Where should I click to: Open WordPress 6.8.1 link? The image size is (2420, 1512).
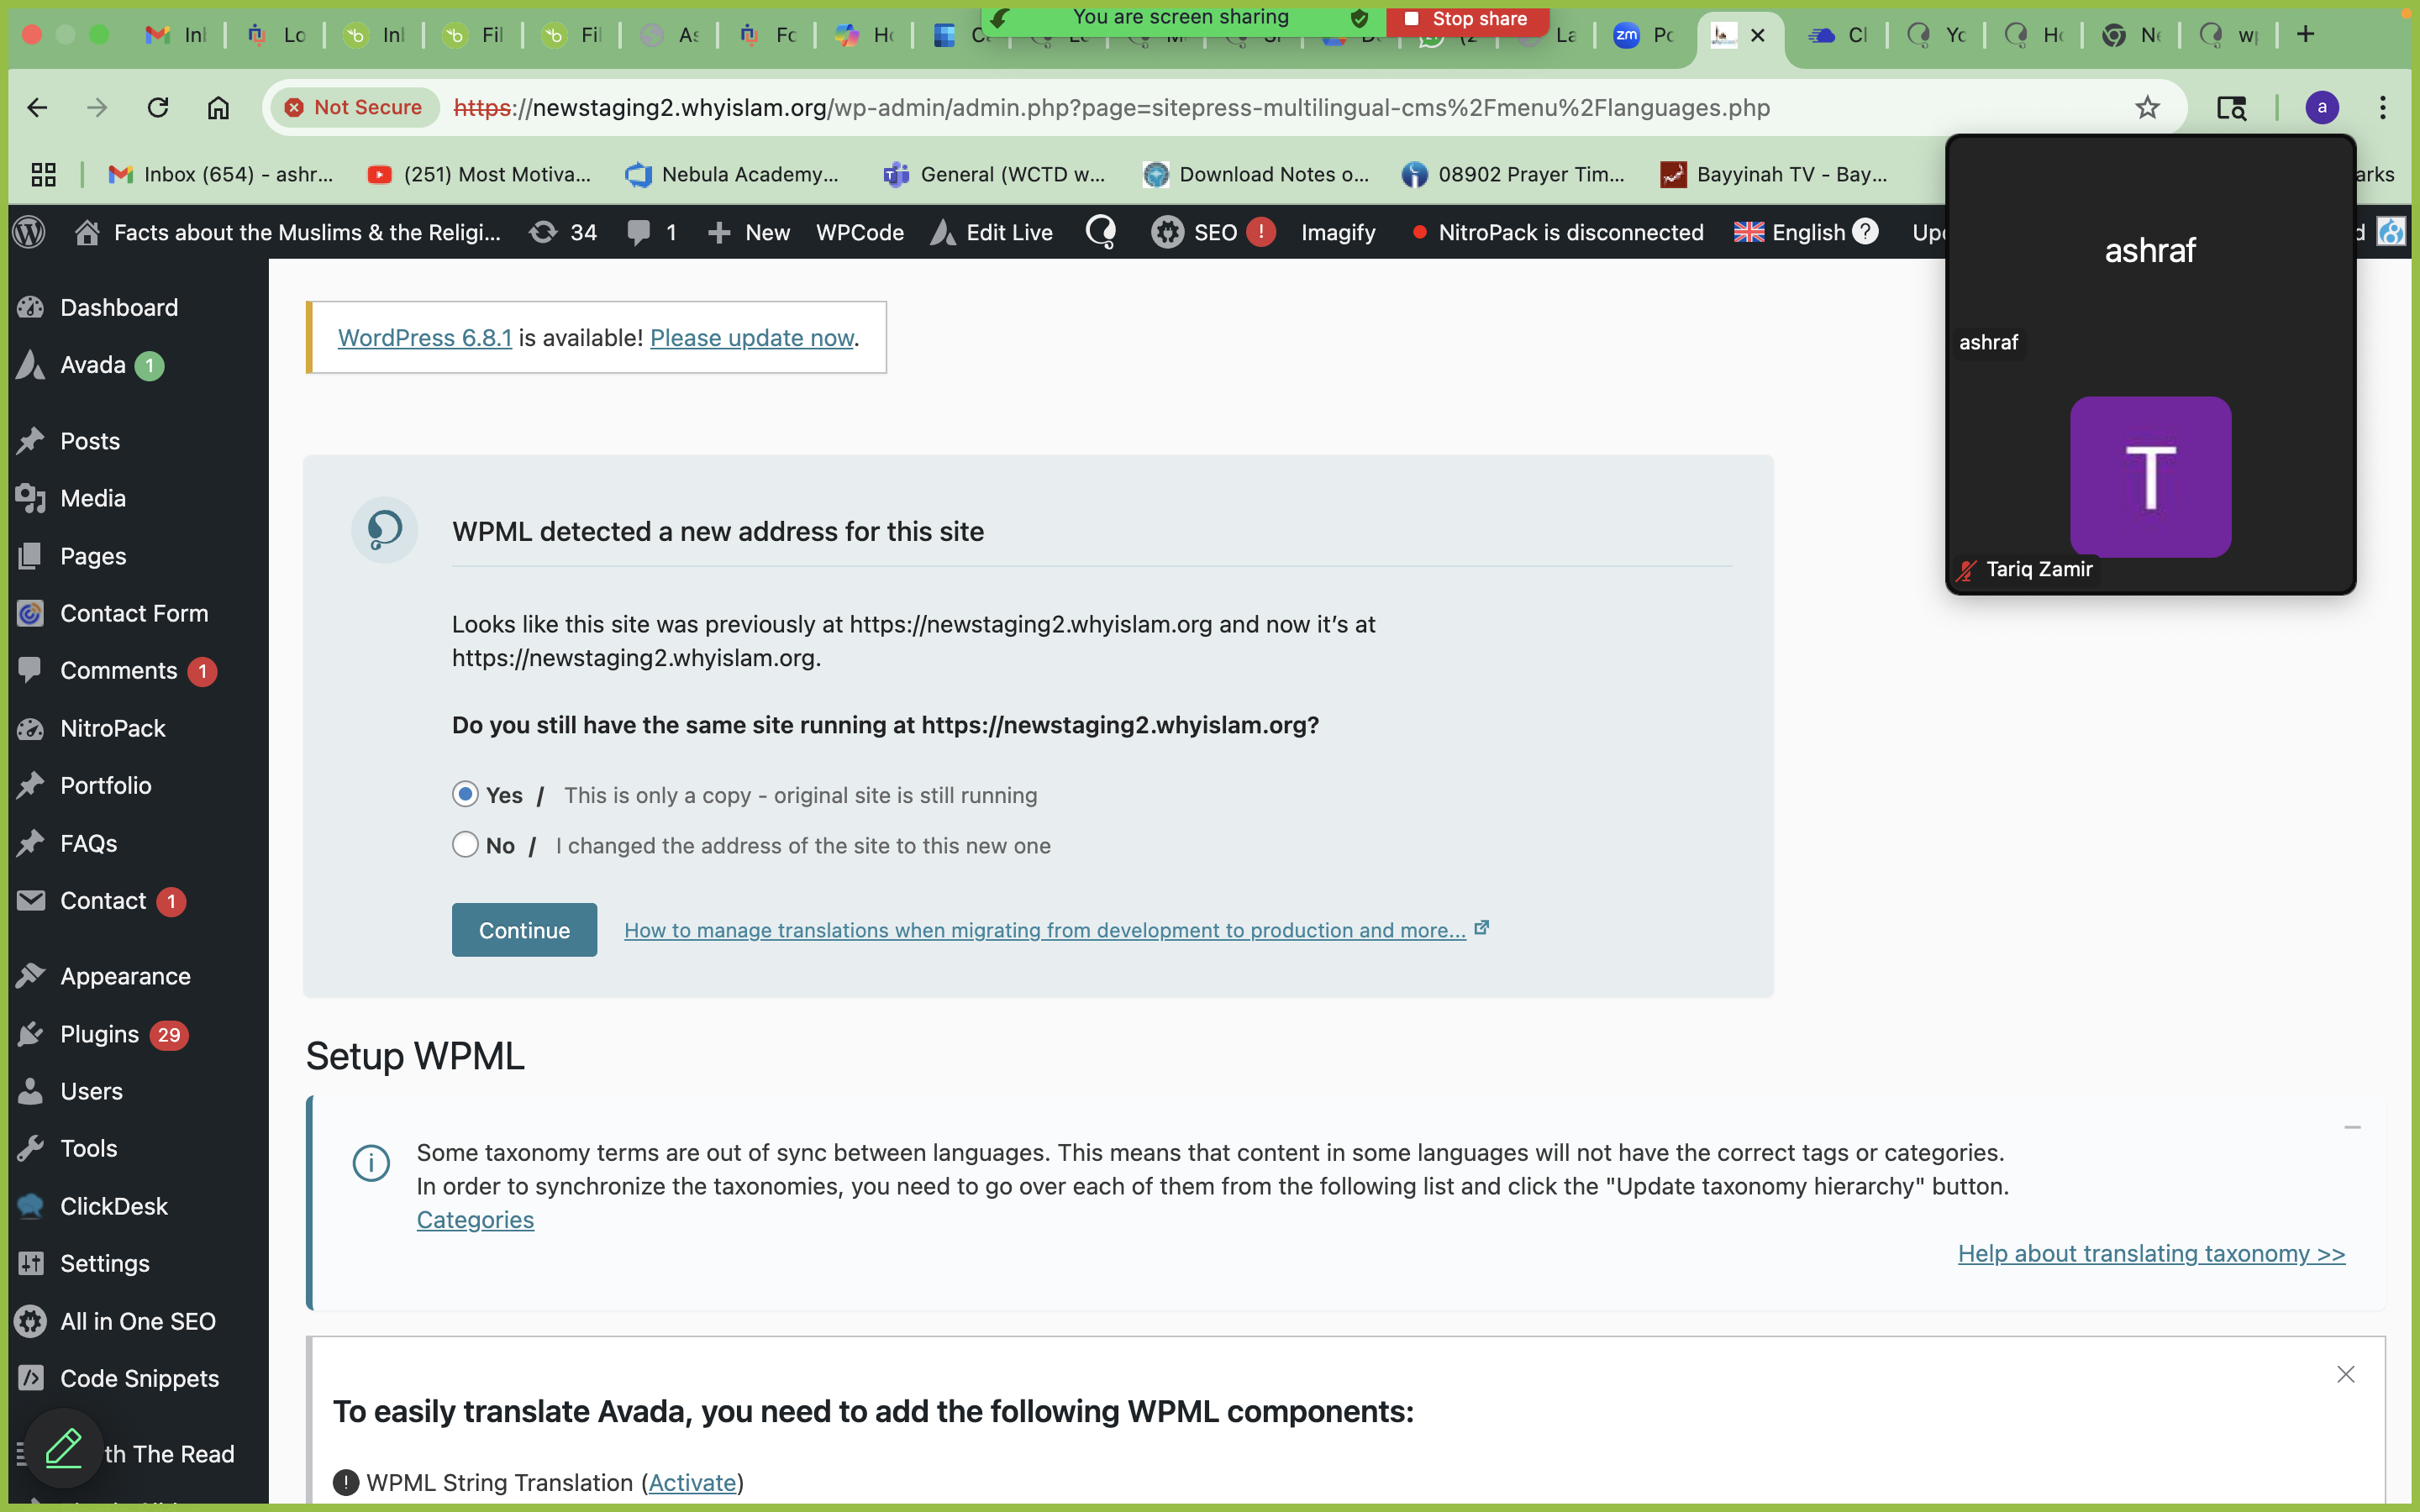[425, 338]
